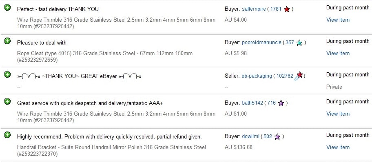The image size is (372, 163).
Task: Click turquoise star beside pooroldmanuncle's score
Action: [299, 43]
